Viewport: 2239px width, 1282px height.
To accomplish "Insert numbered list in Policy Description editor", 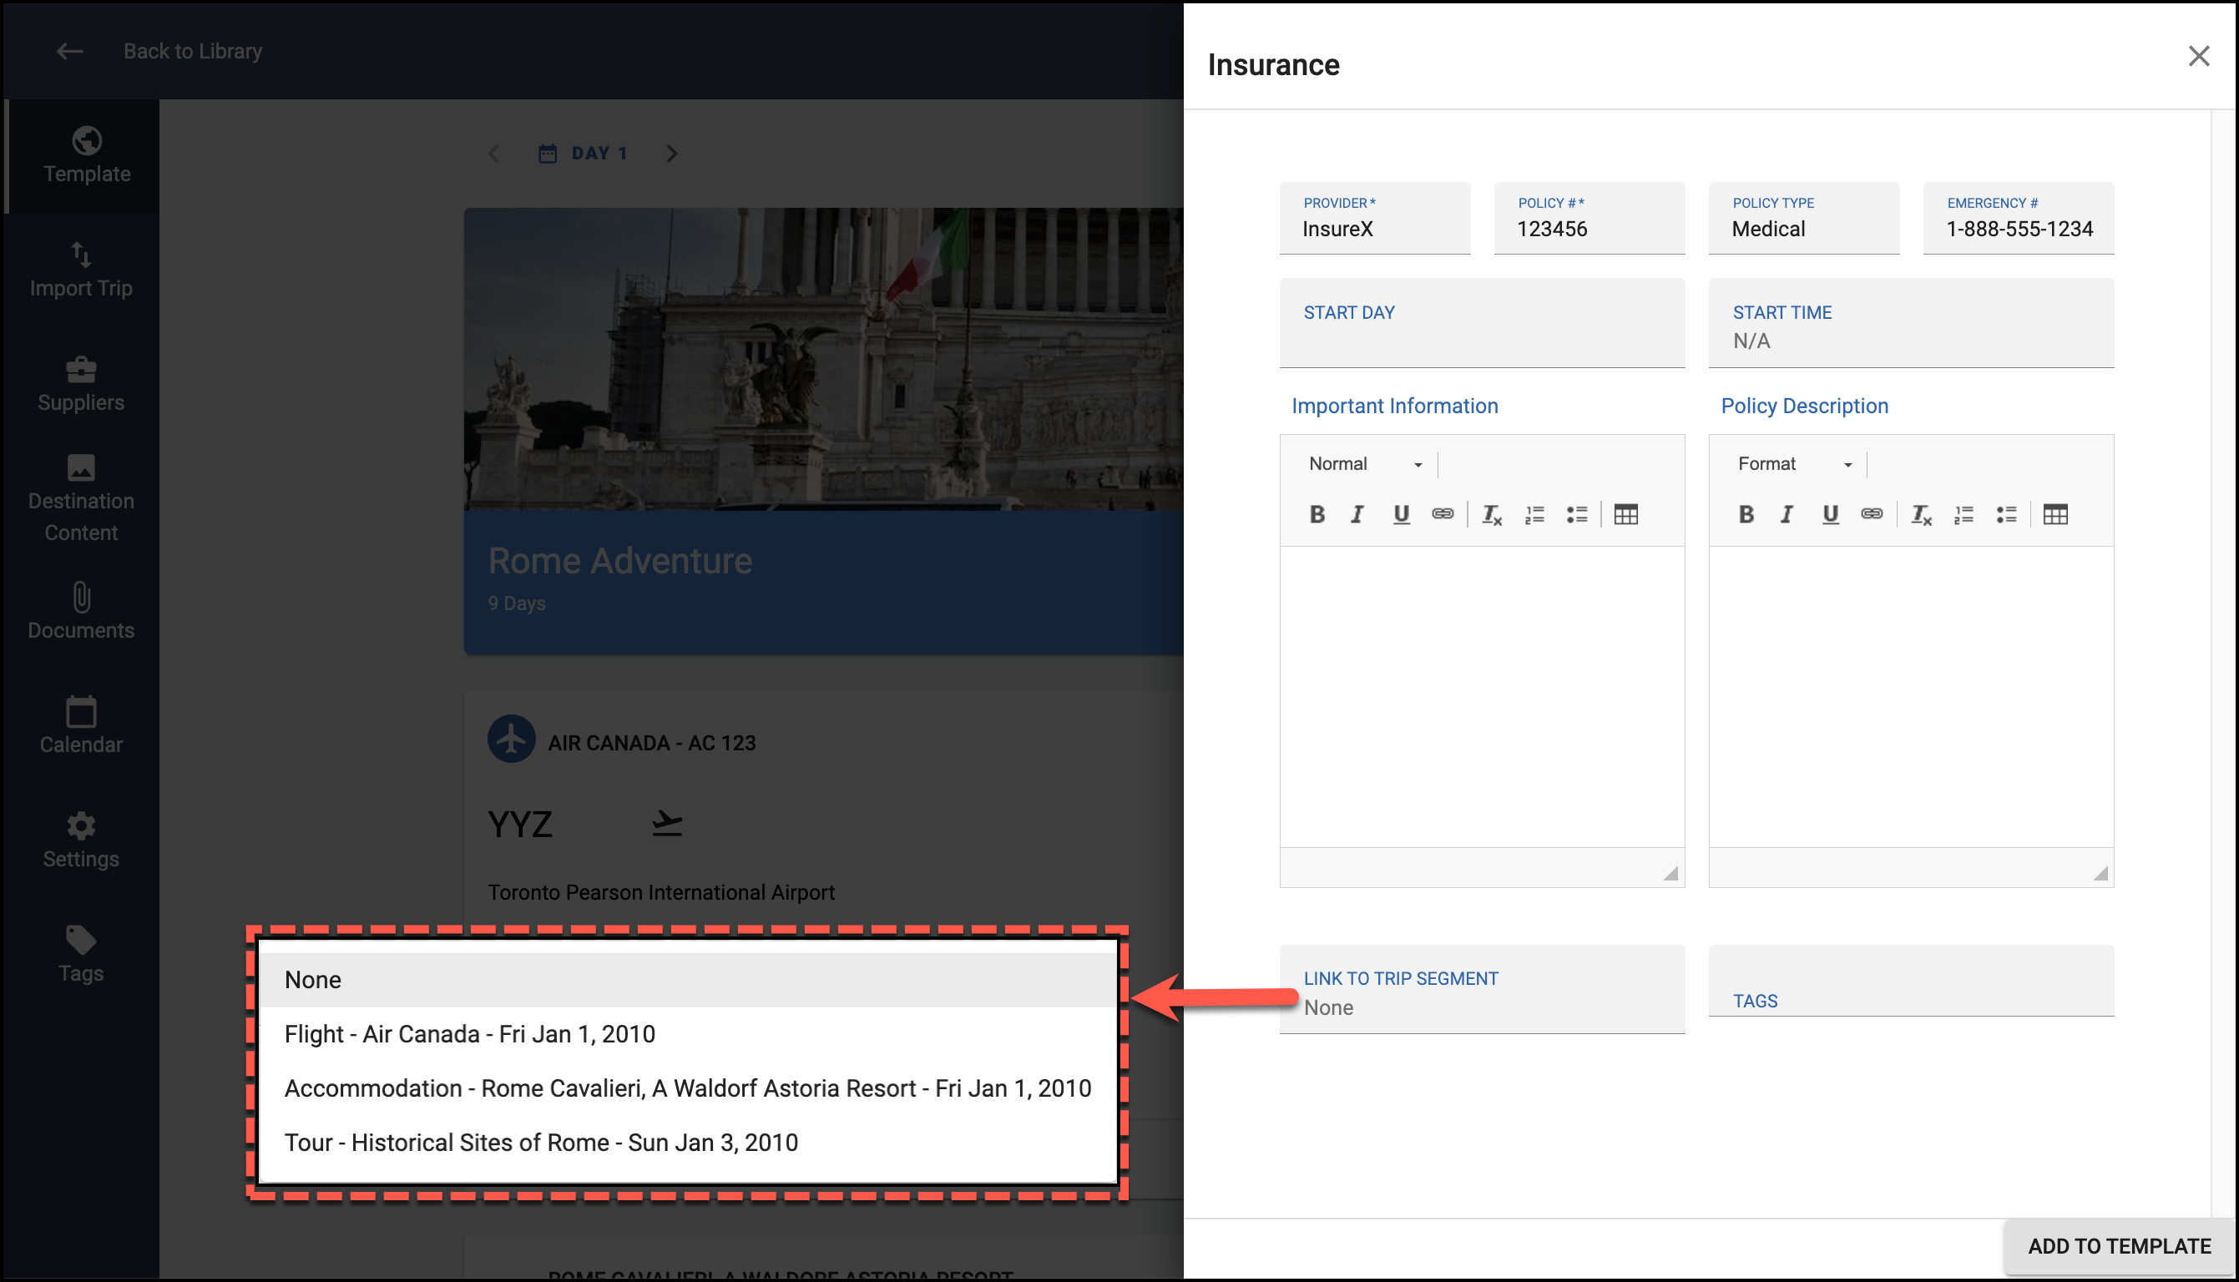I will (x=1964, y=515).
